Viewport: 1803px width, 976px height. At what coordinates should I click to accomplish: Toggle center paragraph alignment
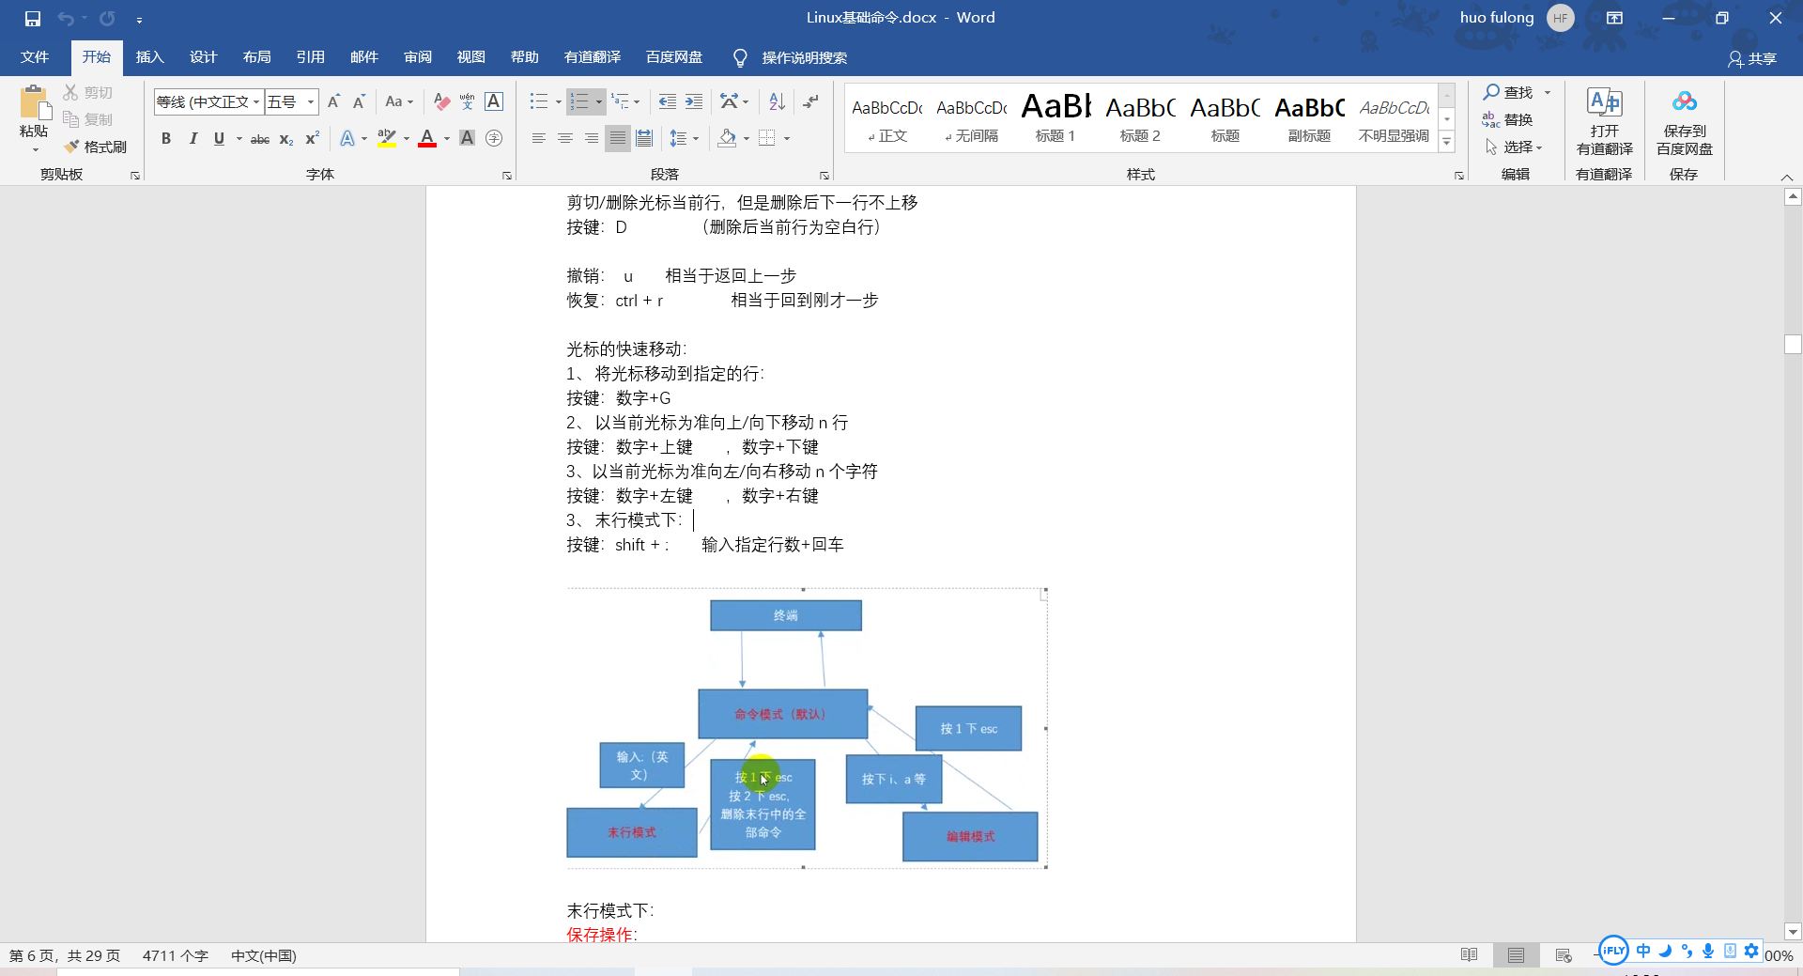click(x=564, y=138)
